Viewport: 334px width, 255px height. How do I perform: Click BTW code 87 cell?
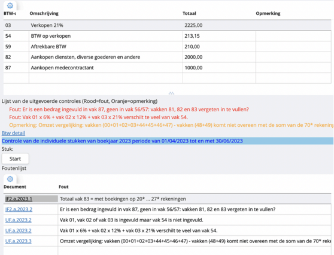point(16,68)
